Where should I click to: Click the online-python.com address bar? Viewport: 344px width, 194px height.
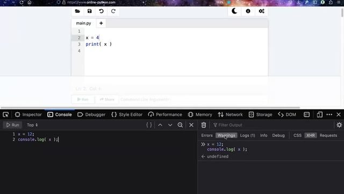coord(91,2)
